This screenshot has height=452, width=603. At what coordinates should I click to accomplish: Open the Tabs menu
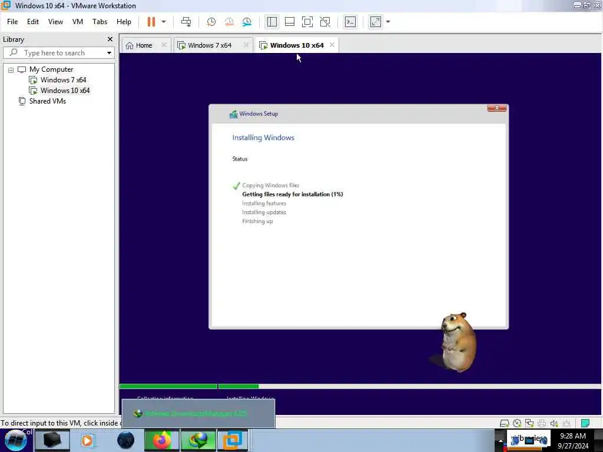pyautogui.click(x=100, y=22)
